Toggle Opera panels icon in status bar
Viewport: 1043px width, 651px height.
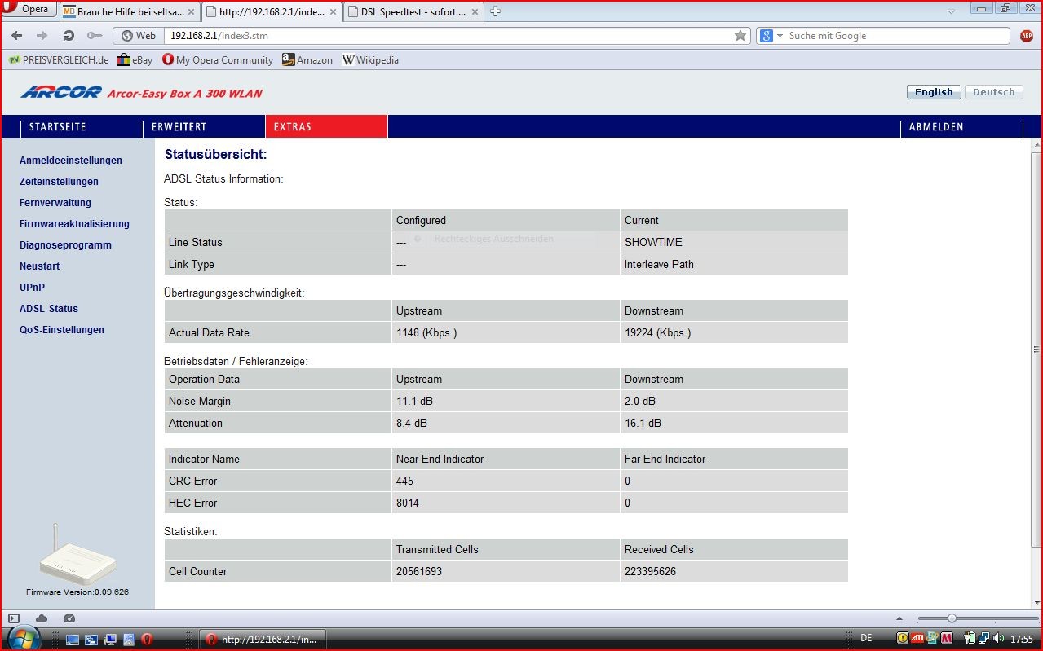14,618
